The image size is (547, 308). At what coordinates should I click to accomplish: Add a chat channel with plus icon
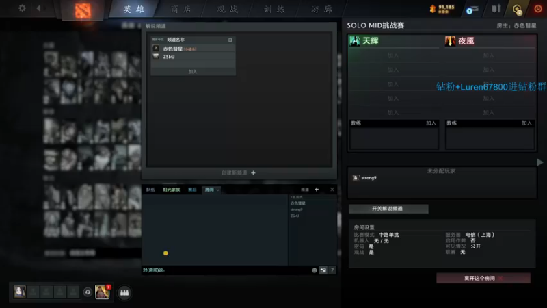click(x=317, y=190)
